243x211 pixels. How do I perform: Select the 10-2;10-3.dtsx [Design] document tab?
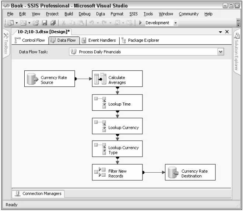pos(43,32)
